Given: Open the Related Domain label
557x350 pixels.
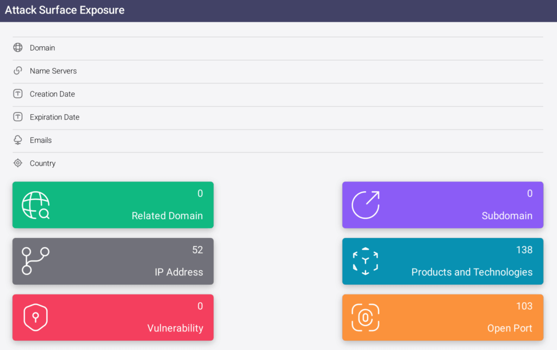Looking at the screenshot, I should point(167,216).
